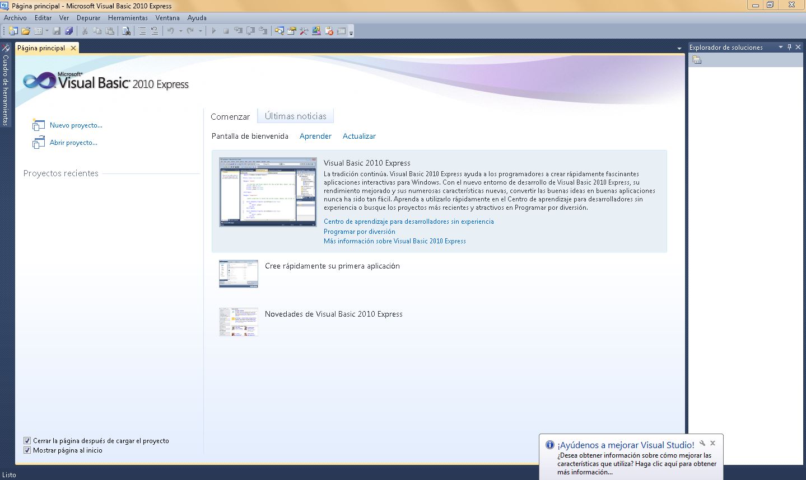The image size is (806, 480).
Task: Click the Nuevo proyecto... link
Action: point(76,125)
